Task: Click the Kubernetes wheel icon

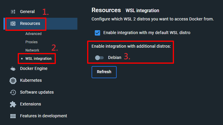Action: (13, 81)
